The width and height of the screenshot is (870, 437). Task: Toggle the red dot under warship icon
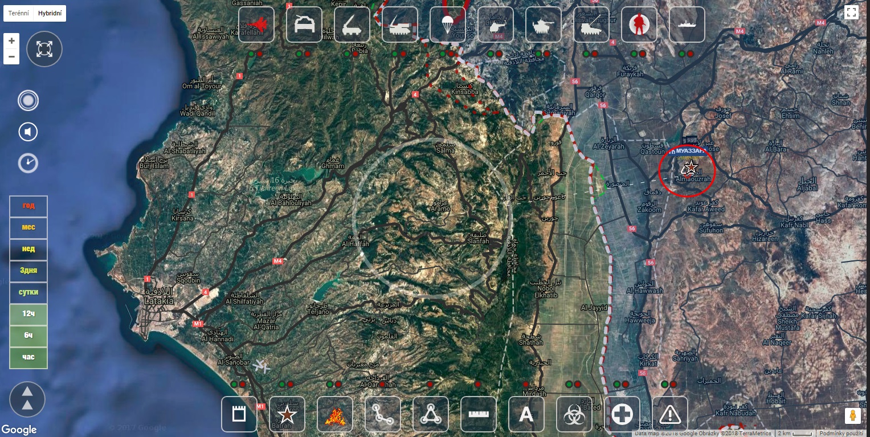coord(691,54)
